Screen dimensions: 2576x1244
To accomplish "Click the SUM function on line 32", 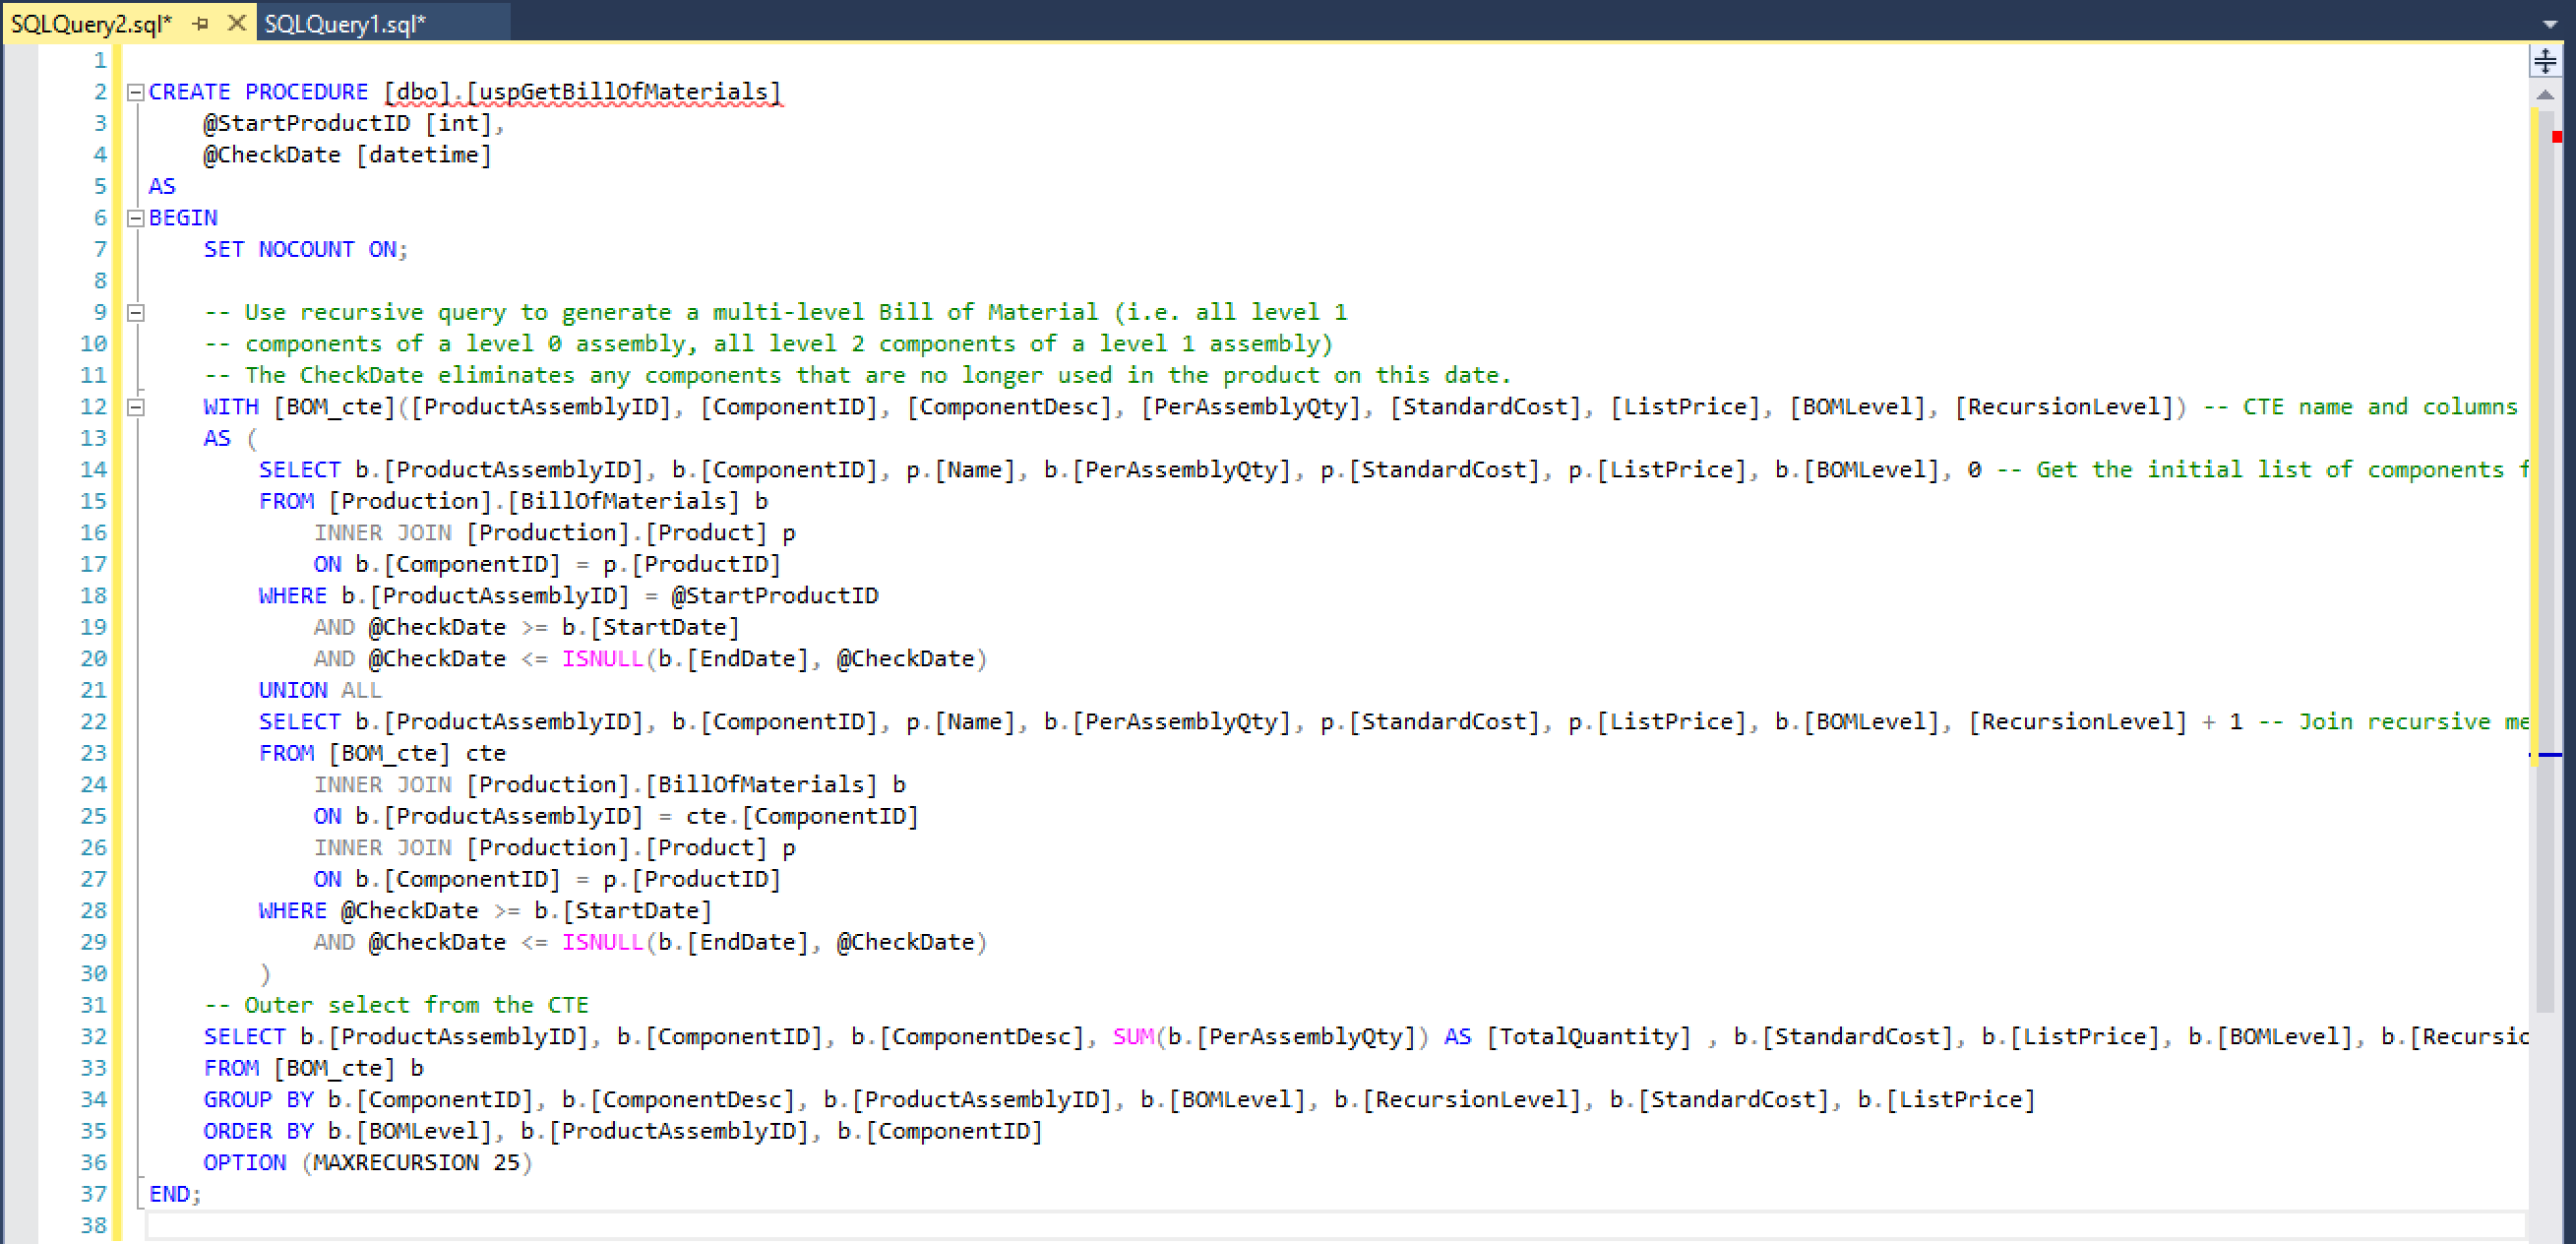I will (1133, 1037).
